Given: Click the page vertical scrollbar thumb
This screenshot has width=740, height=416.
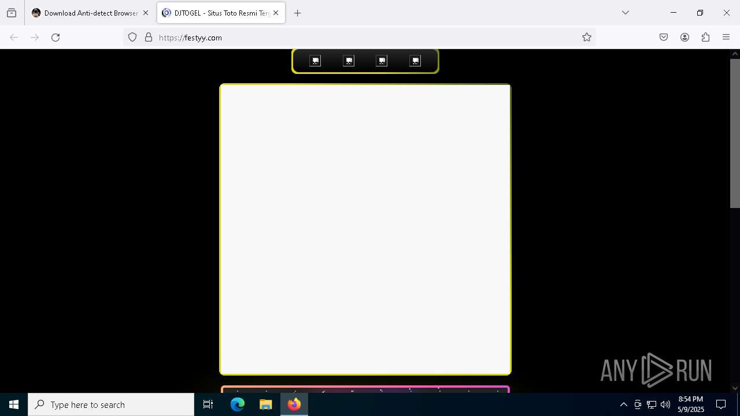Looking at the screenshot, I should coord(735,133).
